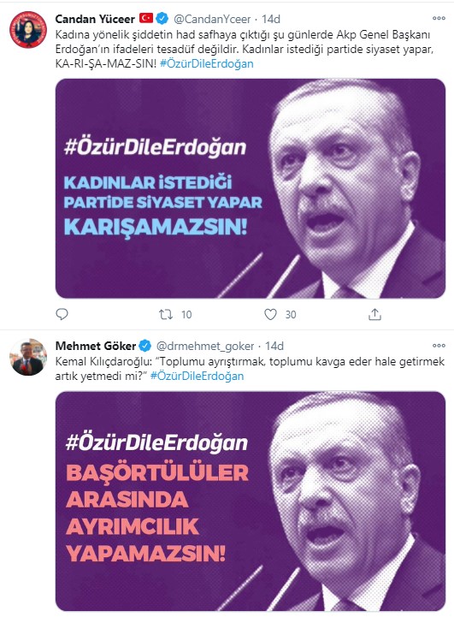Open Candan Yüceer's profile picture

28,29
